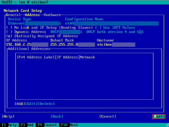This screenshot has height=127, width=169.
Task: Click the Configuration Name eth0 field
Action: coord(112,23)
